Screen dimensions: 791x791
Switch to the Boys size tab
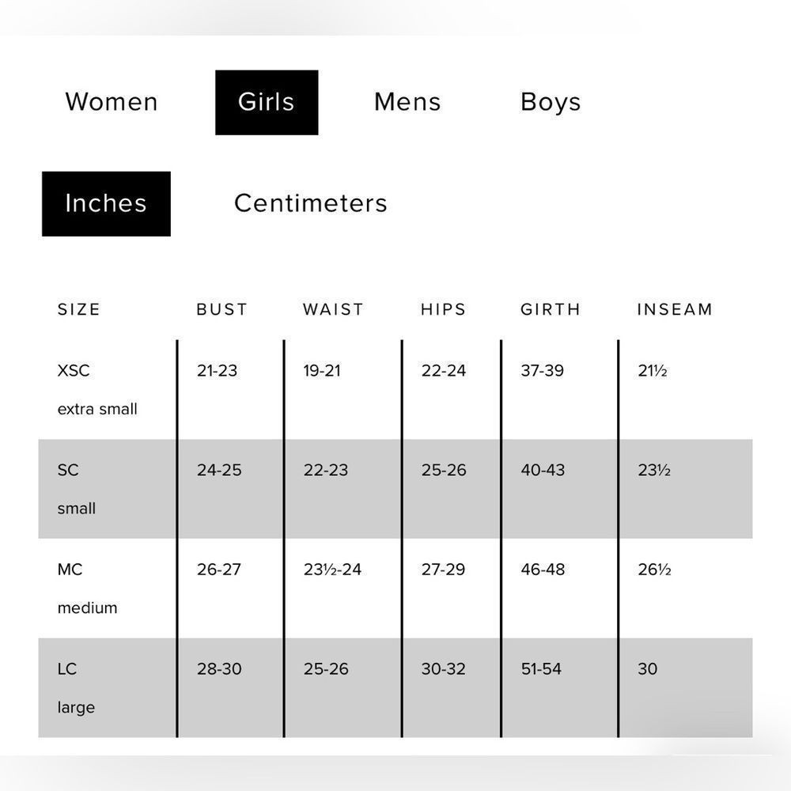tap(551, 102)
